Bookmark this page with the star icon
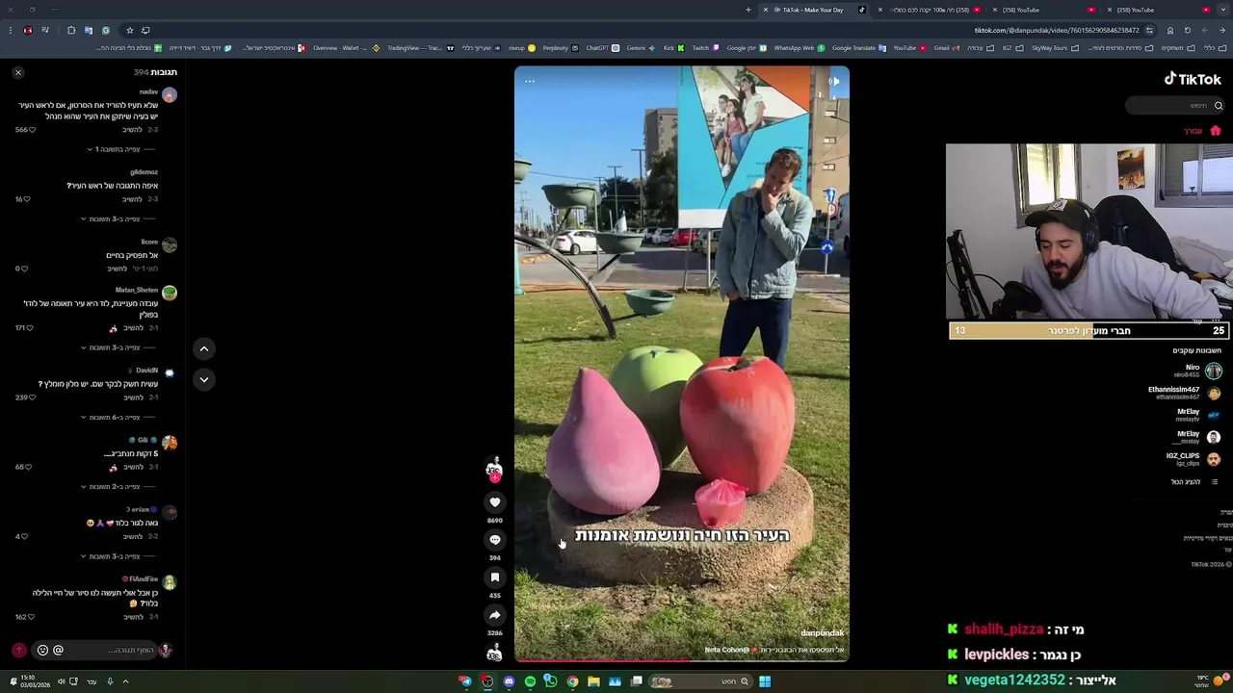 coord(130,30)
